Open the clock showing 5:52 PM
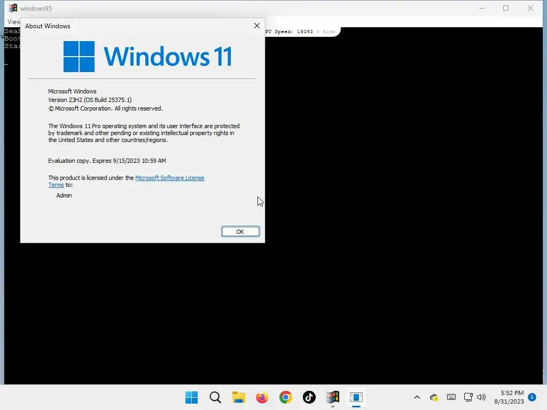 [509, 397]
